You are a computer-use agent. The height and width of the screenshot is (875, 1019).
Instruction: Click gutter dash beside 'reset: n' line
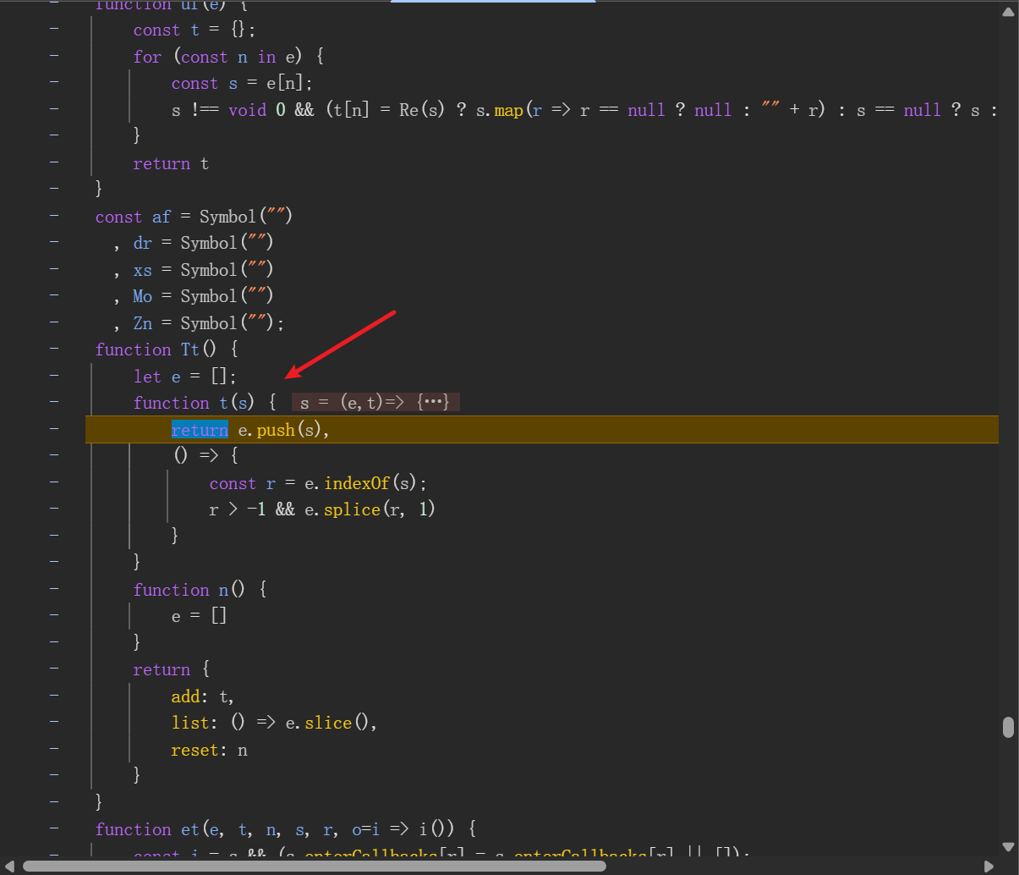pyautogui.click(x=54, y=750)
